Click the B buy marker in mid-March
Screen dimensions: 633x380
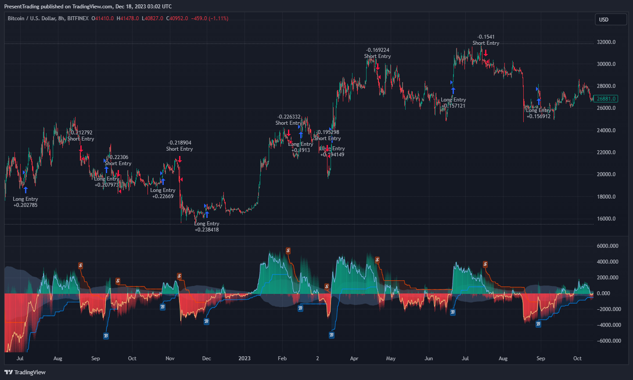click(331, 335)
